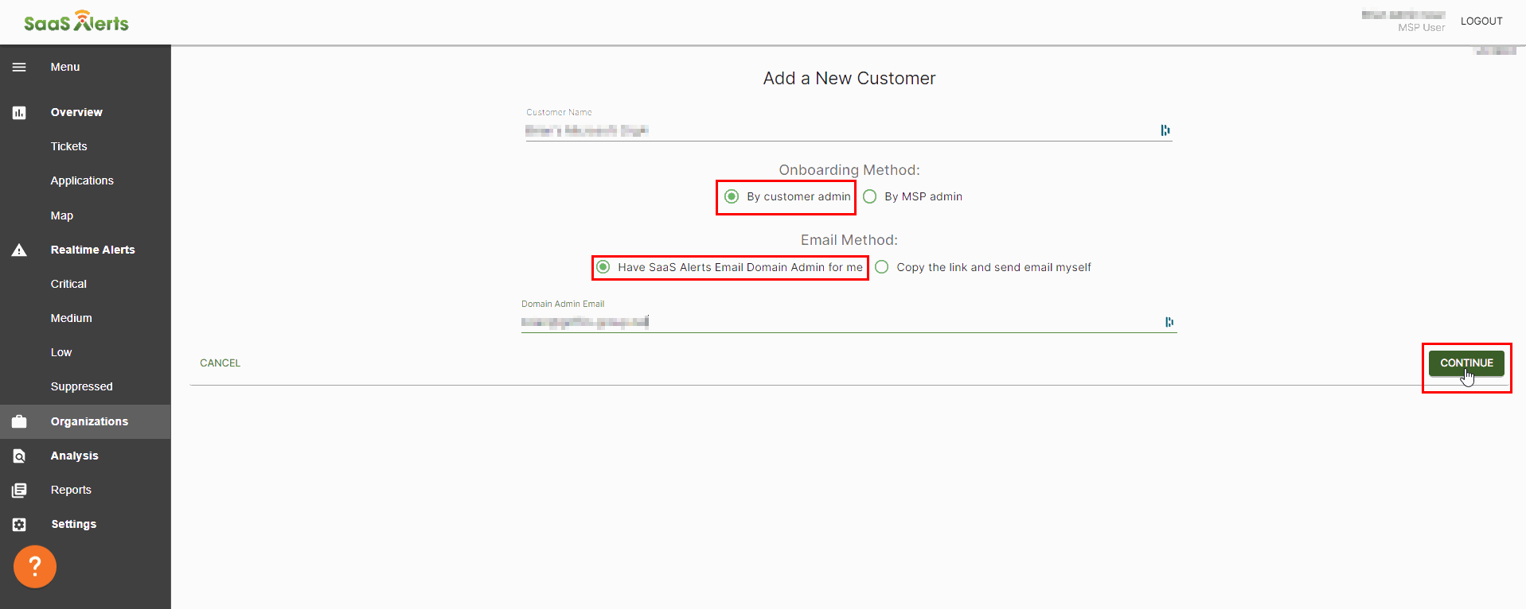Image resolution: width=1526 pixels, height=609 pixels.
Task: Click LOGOUT in the top bar
Action: tap(1481, 21)
